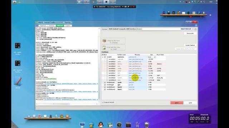Viewport: 229px width, 128px height.
Task: Select the green Android tab
Action: pyautogui.click(x=60, y=26)
